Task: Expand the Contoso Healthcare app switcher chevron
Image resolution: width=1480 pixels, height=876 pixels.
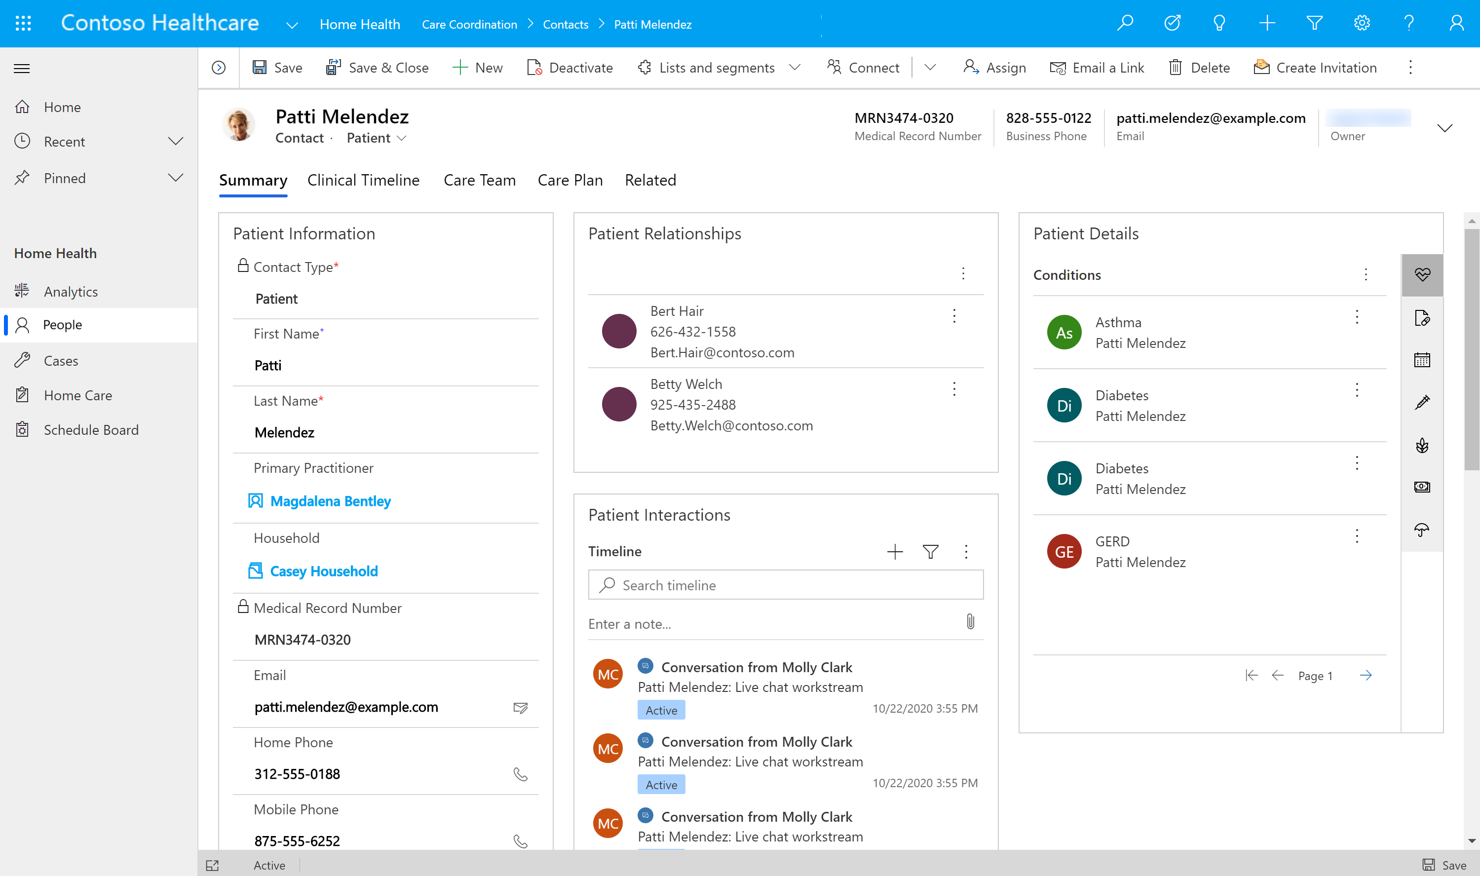Action: point(292,25)
